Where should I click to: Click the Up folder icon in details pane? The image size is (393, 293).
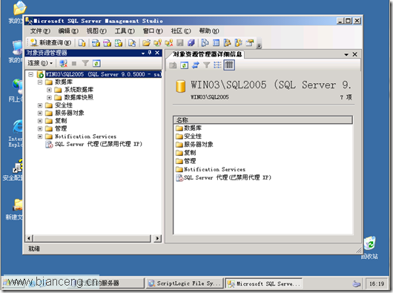pyautogui.click(x=173, y=65)
